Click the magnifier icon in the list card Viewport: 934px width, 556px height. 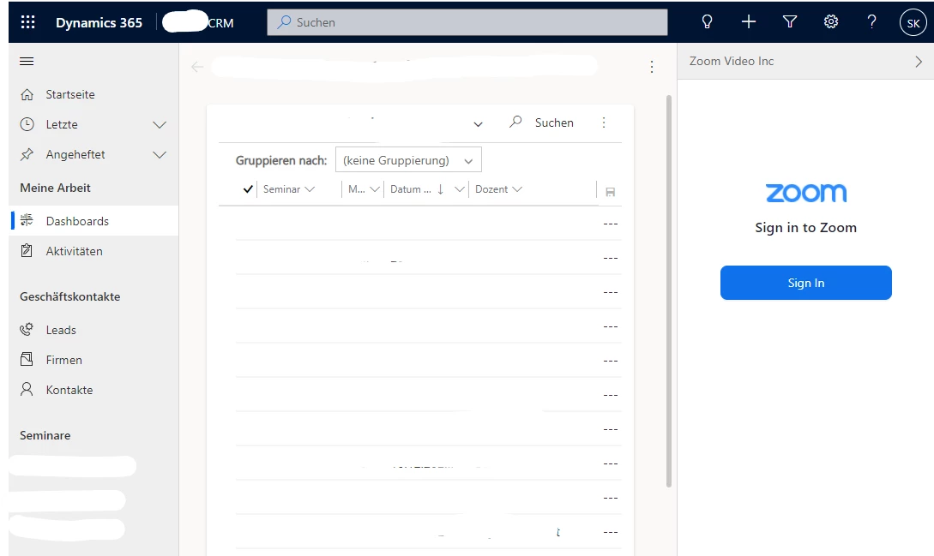515,122
